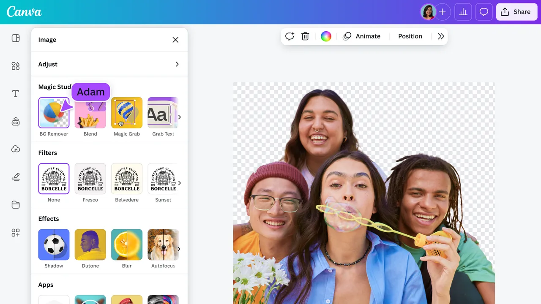Click the Apps section heading
541x304 pixels.
pyautogui.click(x=46, y=285)
